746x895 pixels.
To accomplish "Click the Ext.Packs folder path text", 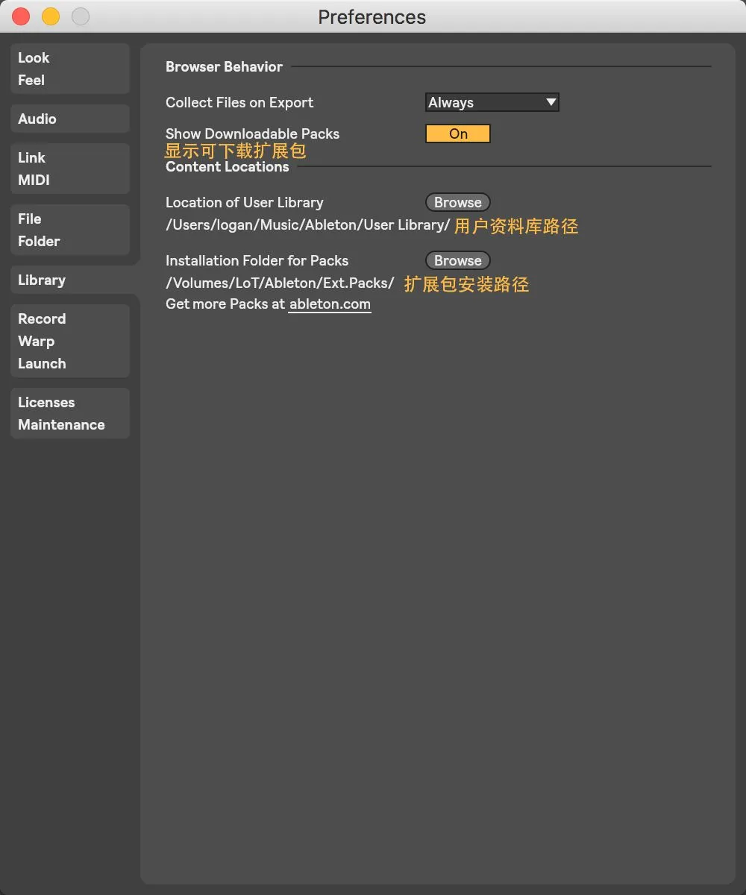I will click(279, 283).
